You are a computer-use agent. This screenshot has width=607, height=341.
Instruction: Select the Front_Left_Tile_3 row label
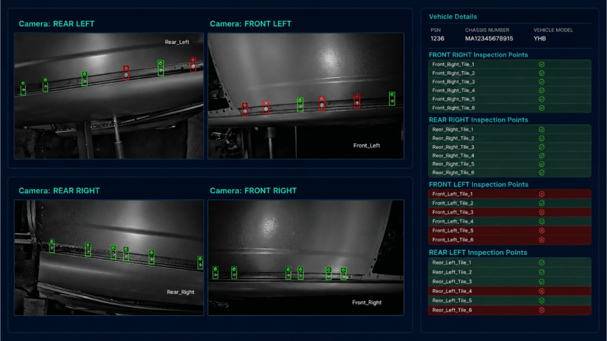[x=453, y=213]
